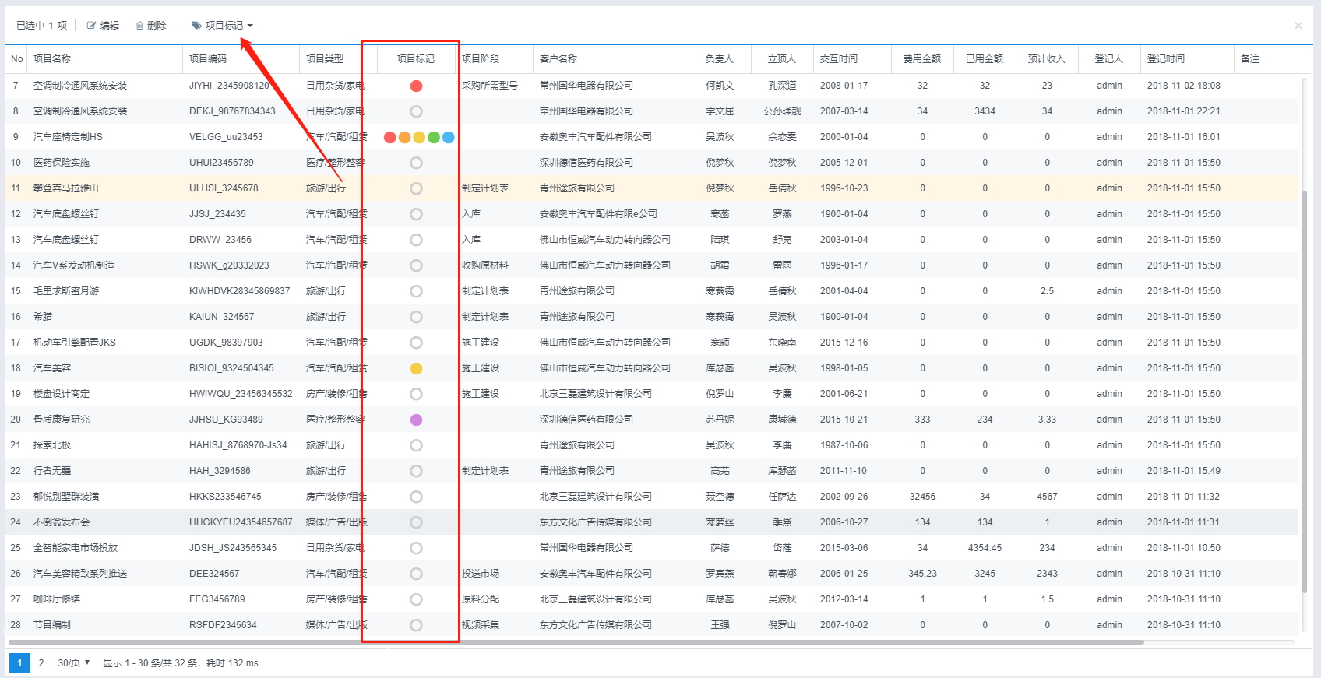Viewport: 1321px width, 678px height.
Task: Click the 编辑 pencil icon in toolbar
Action: 92,26
